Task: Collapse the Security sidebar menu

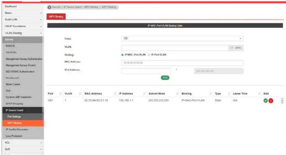Action: coord(23,40)
